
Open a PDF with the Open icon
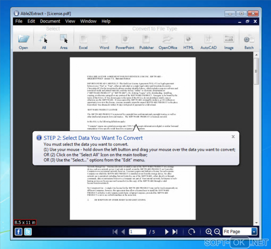23,42
